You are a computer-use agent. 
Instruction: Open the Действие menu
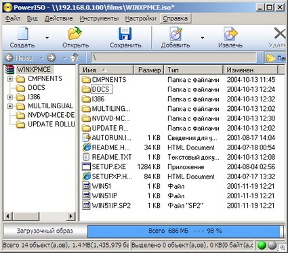point(58,18)
